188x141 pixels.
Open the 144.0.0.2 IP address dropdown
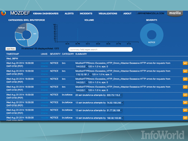coord(81,67)
